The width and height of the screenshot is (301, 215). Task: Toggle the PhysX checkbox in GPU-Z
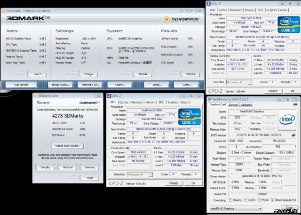[x=259, y=200]
